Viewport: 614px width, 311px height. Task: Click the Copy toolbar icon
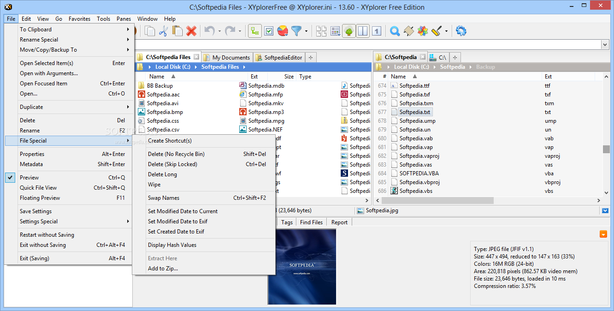pyautogui.click(x=149, y=31)
